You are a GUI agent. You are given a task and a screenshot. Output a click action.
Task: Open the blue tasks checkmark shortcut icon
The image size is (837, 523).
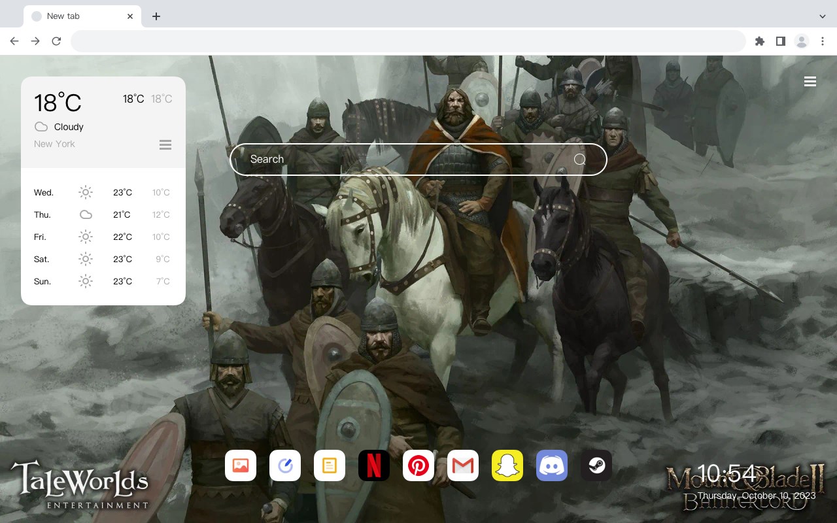(x=285, y=465)
